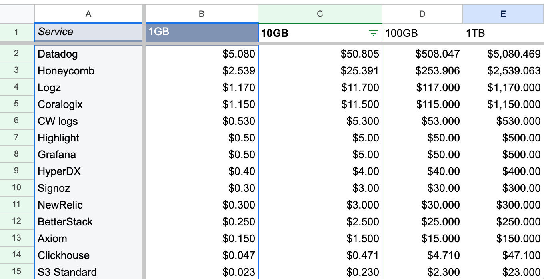Image resolution: width=544 pixels, height=279 pixels.
Task: Select column C header
Action: [x=320, y=14]
